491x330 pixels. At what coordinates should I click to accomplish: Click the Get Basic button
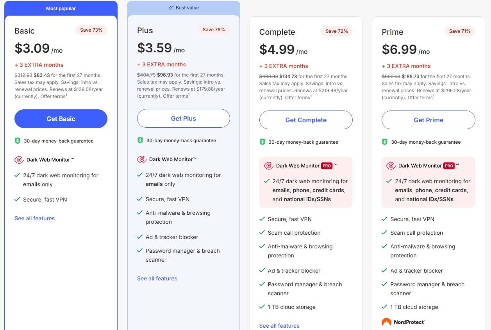61,119
